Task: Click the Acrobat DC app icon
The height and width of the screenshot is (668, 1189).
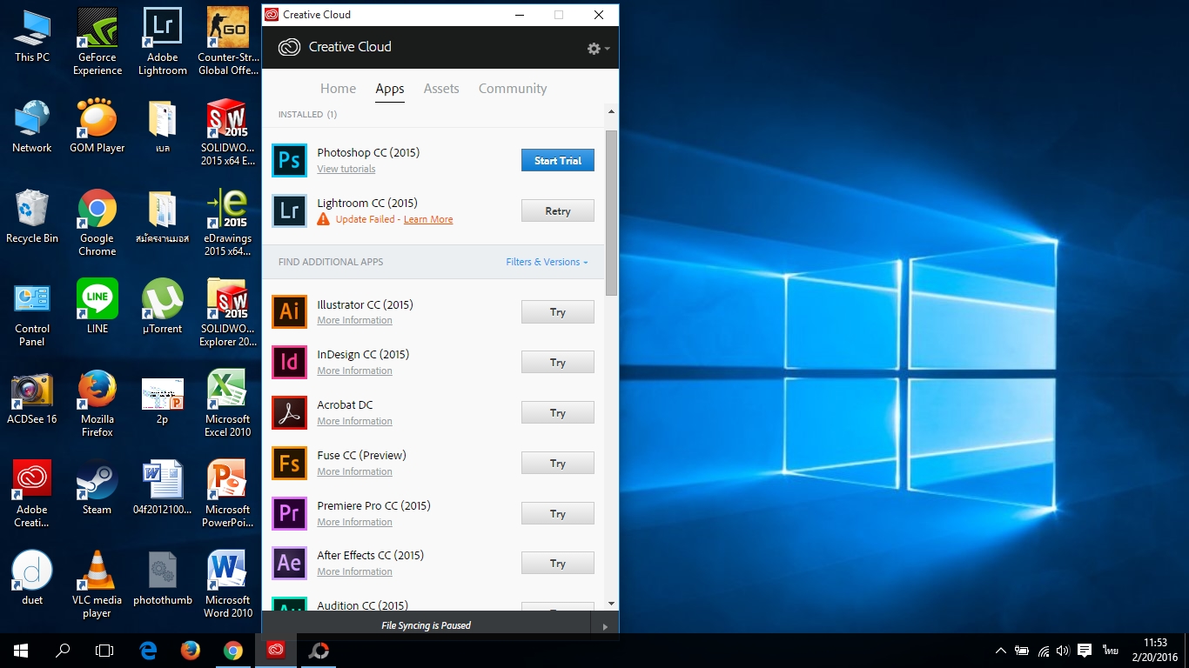Action: click(289, 412)
